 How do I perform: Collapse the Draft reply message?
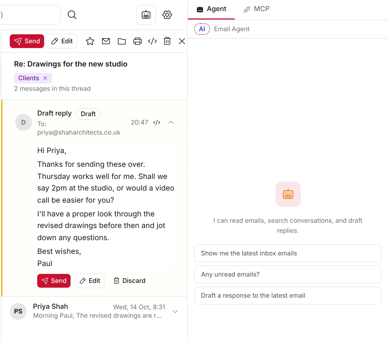(x=171, y=122)
